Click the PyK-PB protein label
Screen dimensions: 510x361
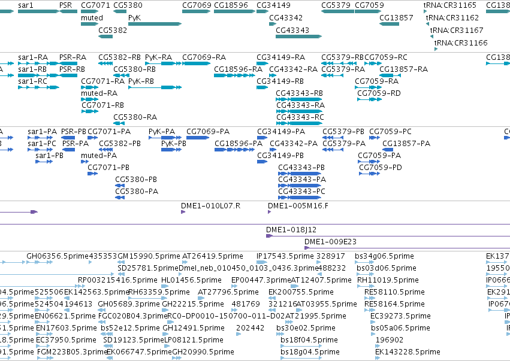[174, 144]
